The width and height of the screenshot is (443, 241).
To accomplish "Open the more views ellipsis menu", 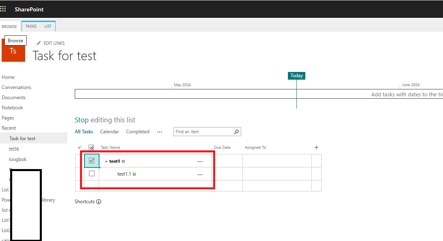I will click(x=160, y=132).
